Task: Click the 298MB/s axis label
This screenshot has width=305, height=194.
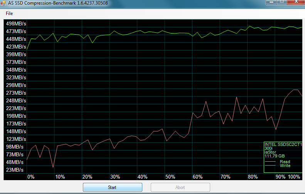Action: 16,85
